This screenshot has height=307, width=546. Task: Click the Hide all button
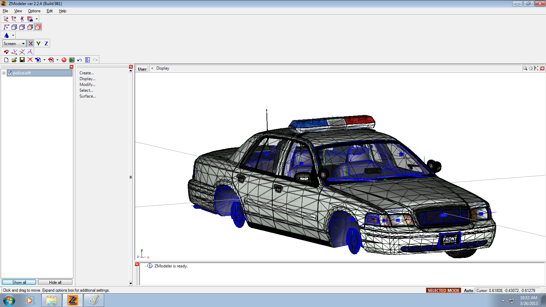(x=55, y=282)
